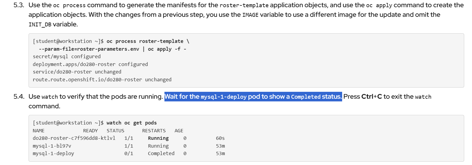Viewport: 472px width, 165px height.
Task: Click the 'Completed' status in pod list
Action: tap(161, 153)
